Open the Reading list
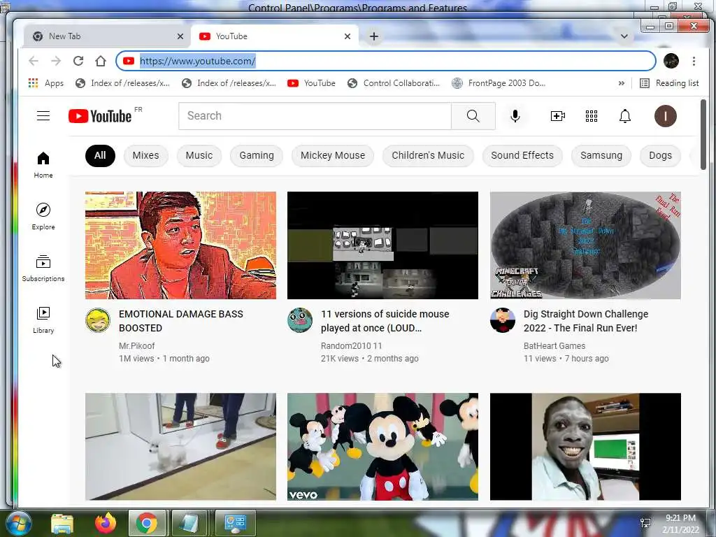716x537 pixels. 669,83
